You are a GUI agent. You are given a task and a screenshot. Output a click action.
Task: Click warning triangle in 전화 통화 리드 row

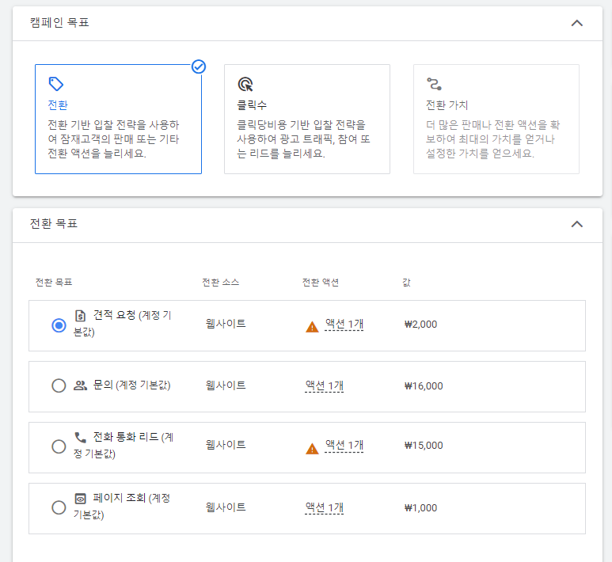pos(312,449)
